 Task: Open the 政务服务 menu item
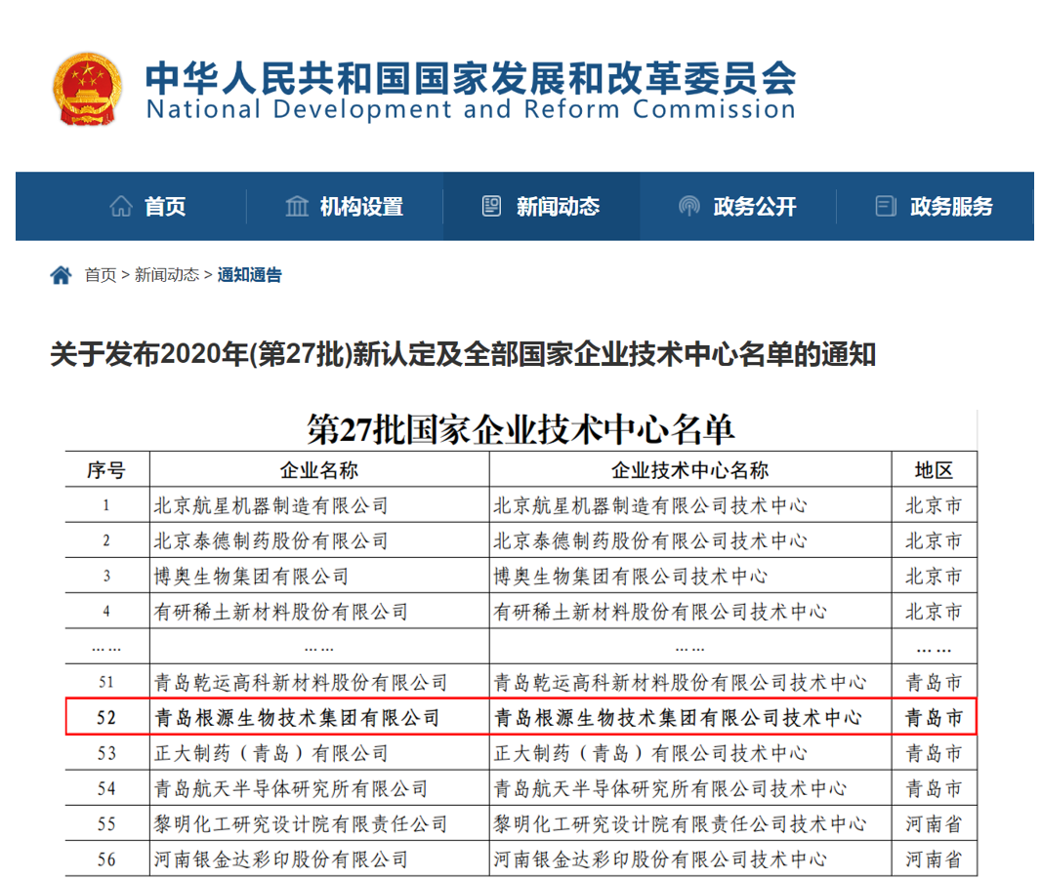click(x=951, y=207)
